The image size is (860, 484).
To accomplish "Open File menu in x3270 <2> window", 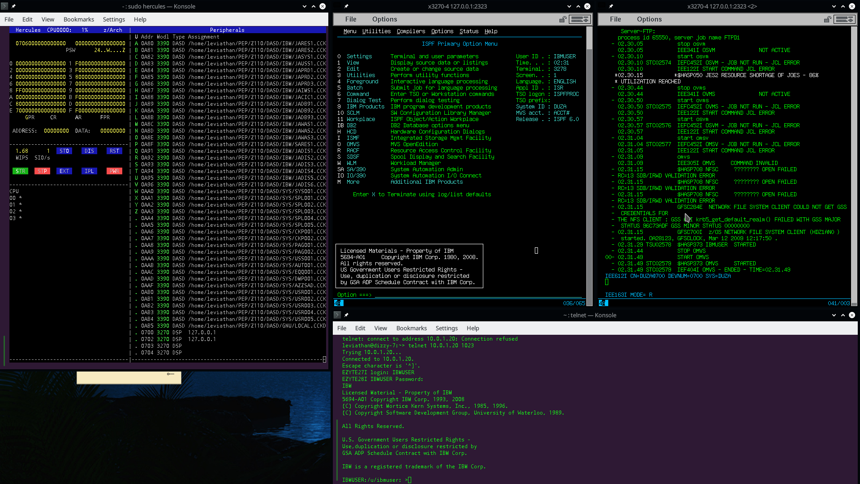I will pos(615,19).
